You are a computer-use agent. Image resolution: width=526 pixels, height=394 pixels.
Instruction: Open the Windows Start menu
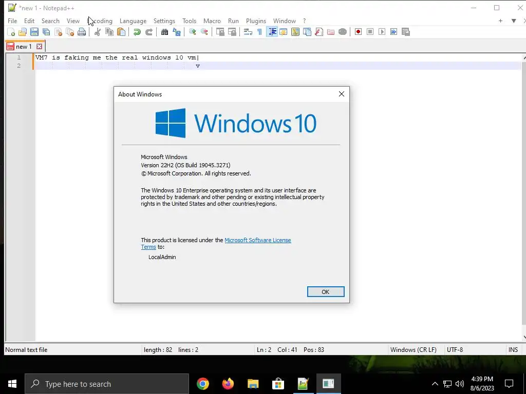pyautogui.click(x=12, y=384)
